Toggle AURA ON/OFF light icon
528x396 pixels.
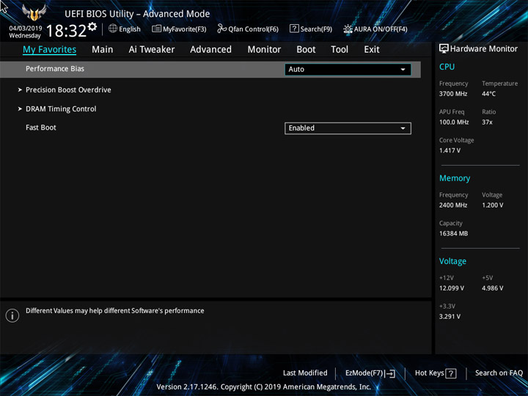[x=348, y=29]
